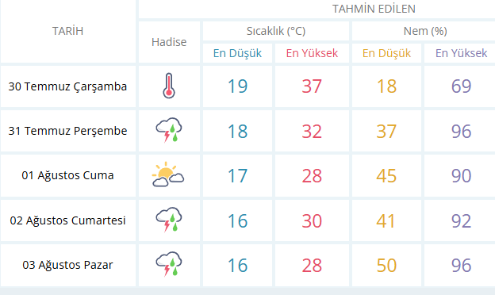Click the thunderstorm icon for 03 Ağustos Pazar

click(169, 264)
